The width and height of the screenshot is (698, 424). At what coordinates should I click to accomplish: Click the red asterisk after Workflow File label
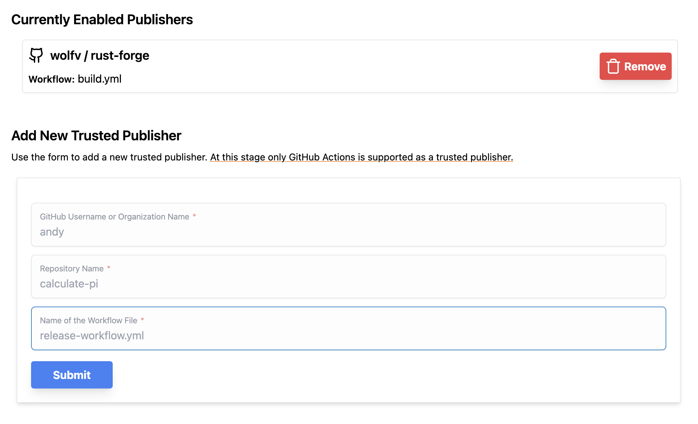pos(142,320)
